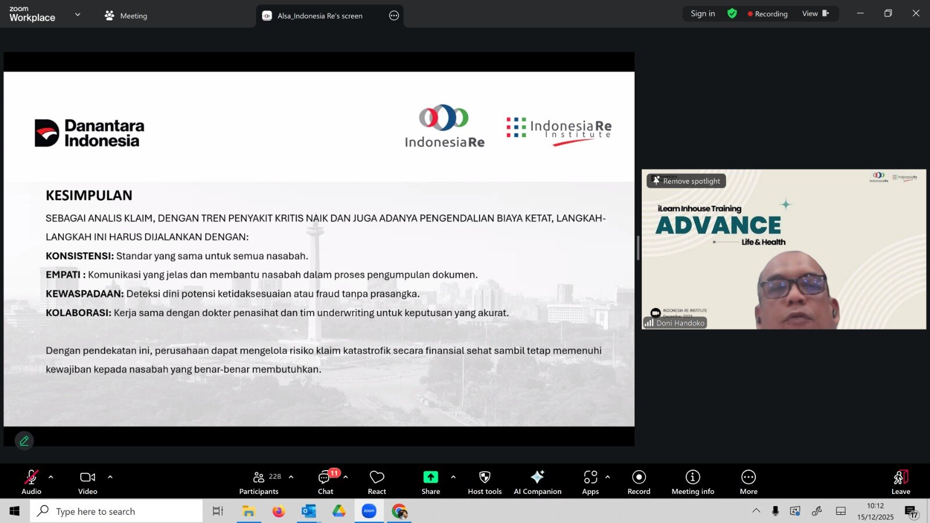Click the Windows search box
Viewport: 930px width, 523px height.
click(x=116, y=511)
